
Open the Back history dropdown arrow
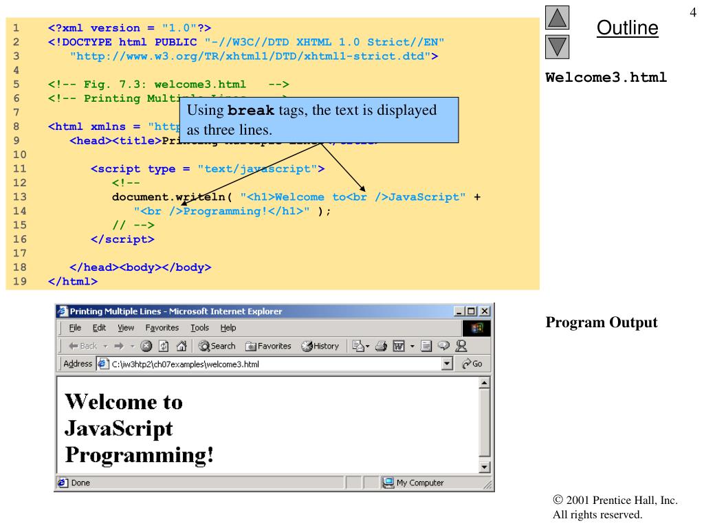(x=105, y=346)
